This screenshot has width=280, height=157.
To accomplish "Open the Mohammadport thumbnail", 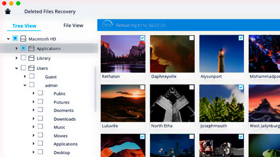I will pyautogui.click(x=264, y=54).
